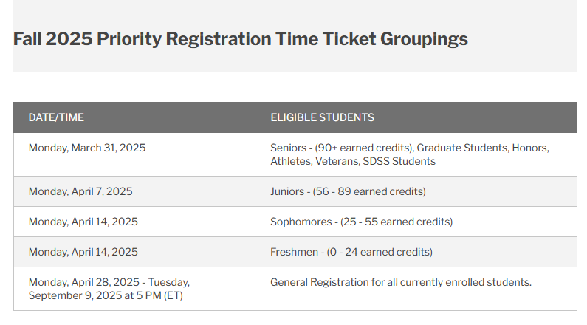587x325 pixels.
Task: Select the Monday, March 31, 2025 date cell
Action: [87, 148]
